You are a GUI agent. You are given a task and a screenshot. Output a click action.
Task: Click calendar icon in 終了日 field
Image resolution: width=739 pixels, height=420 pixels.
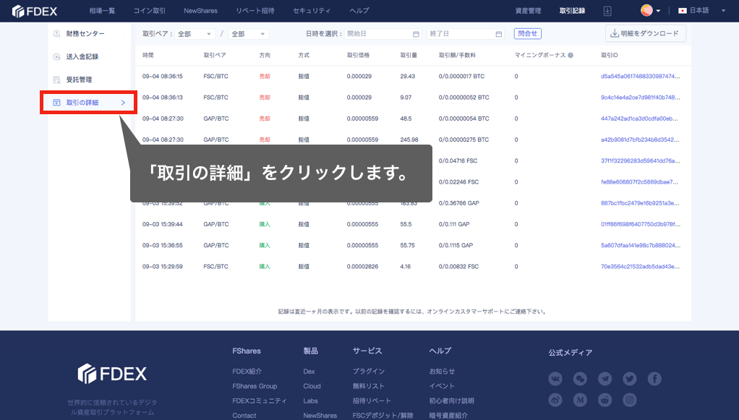(x=499, y=34)
